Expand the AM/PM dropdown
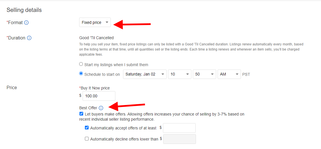 [x=229, y=74]
